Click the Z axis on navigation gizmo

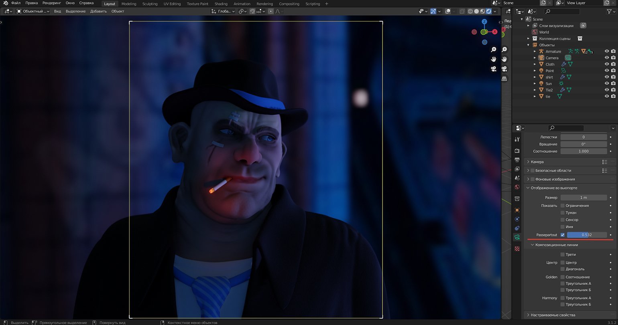tap(484, 22)
